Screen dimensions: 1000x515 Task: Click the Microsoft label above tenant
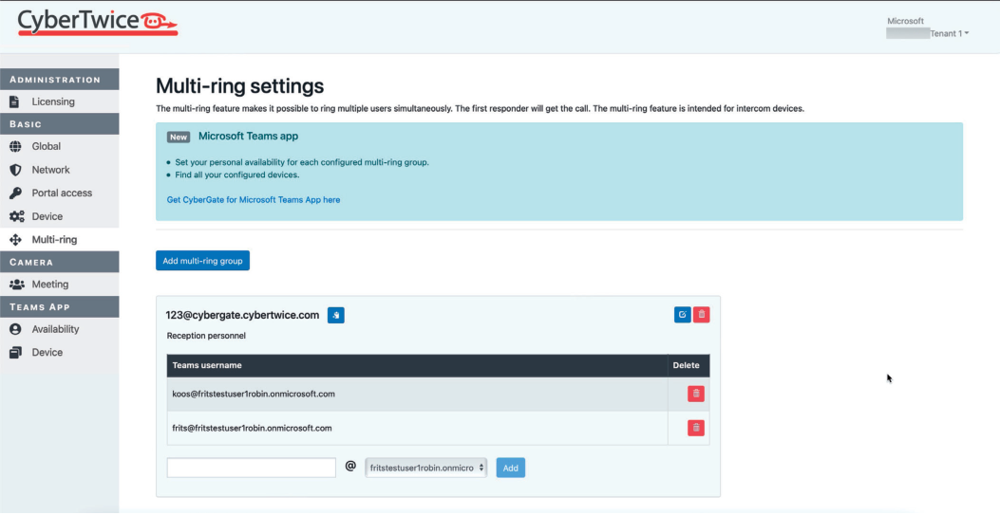[906, 21]
